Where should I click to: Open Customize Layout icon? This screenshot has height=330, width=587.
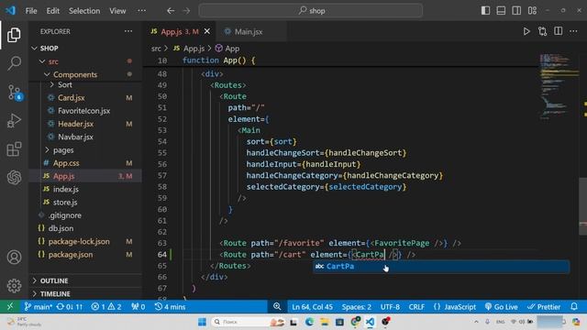(532, 10)
